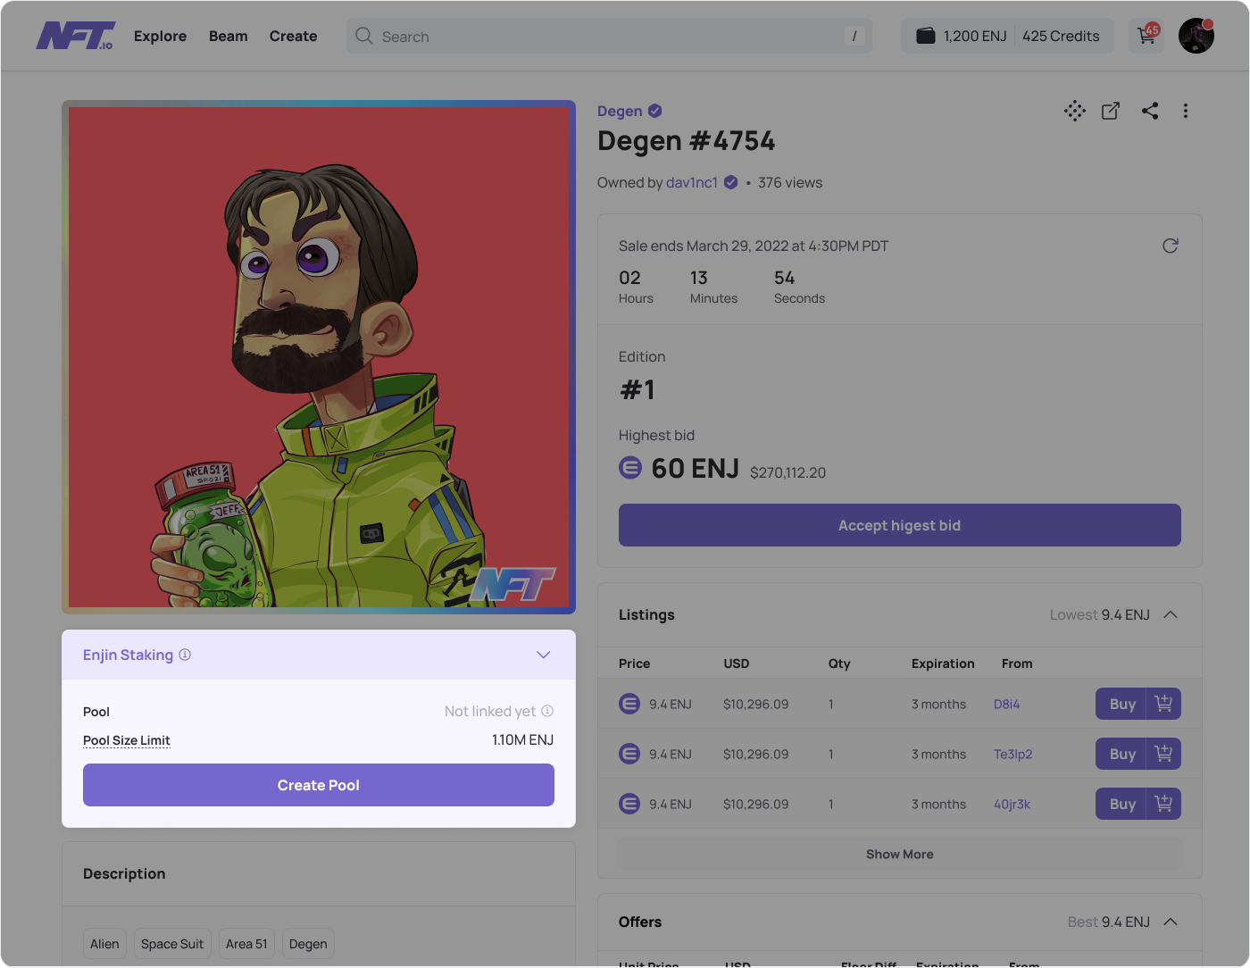The height and width of the screenshot is (968, 1250).
Task: Open owner dav1nc1 profile link
Action: pyautogui.click(x=692, y=182)
